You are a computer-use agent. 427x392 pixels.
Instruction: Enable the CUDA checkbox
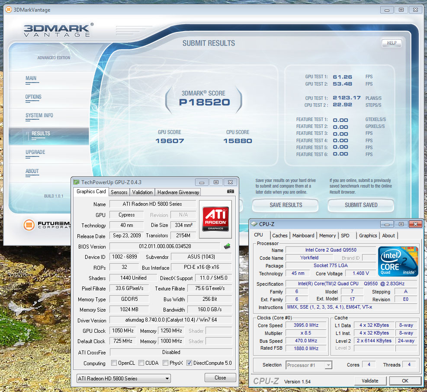pos(141,363)
